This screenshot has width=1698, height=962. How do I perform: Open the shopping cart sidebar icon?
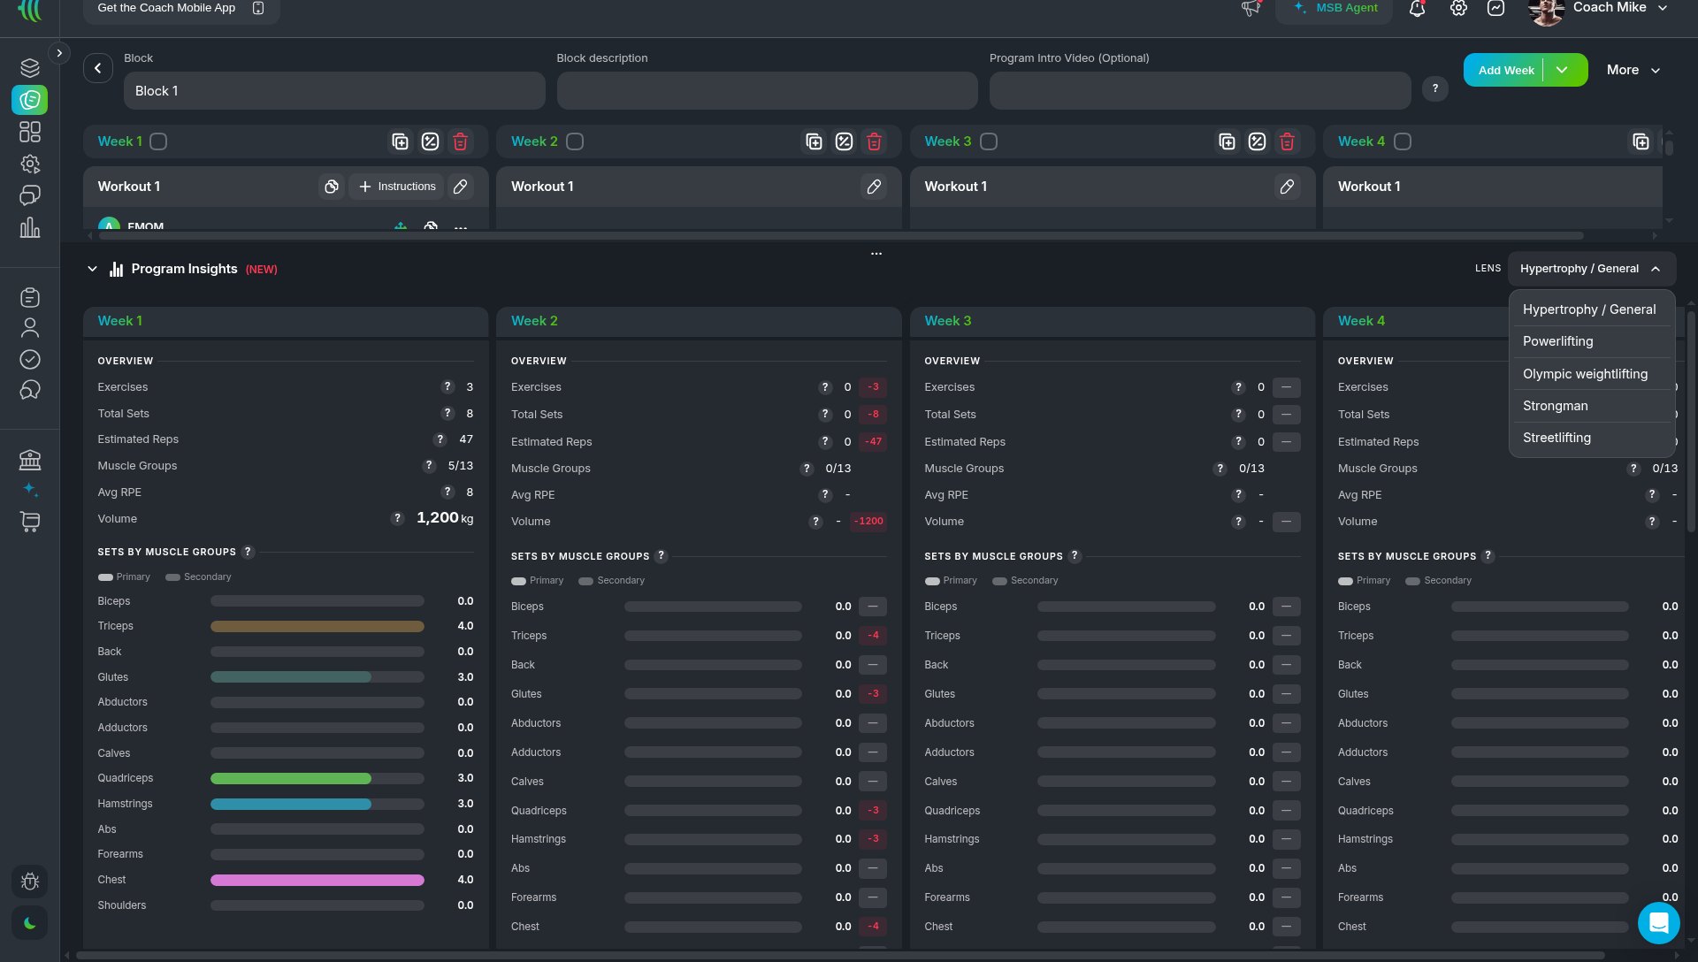tap(30, 522)
